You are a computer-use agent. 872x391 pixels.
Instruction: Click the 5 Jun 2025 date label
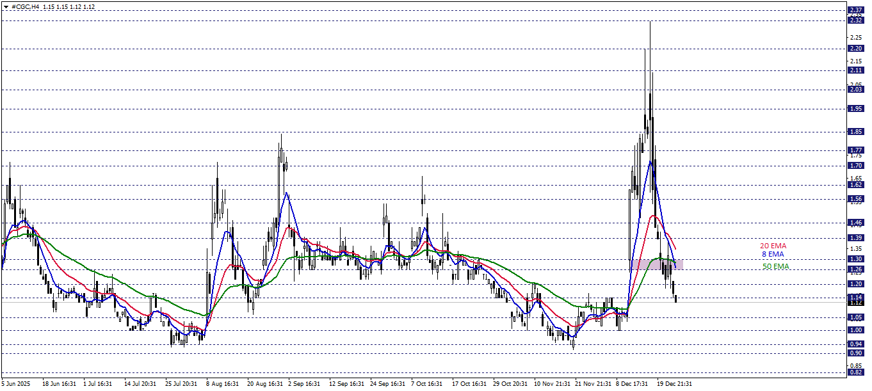pos(16,384)
